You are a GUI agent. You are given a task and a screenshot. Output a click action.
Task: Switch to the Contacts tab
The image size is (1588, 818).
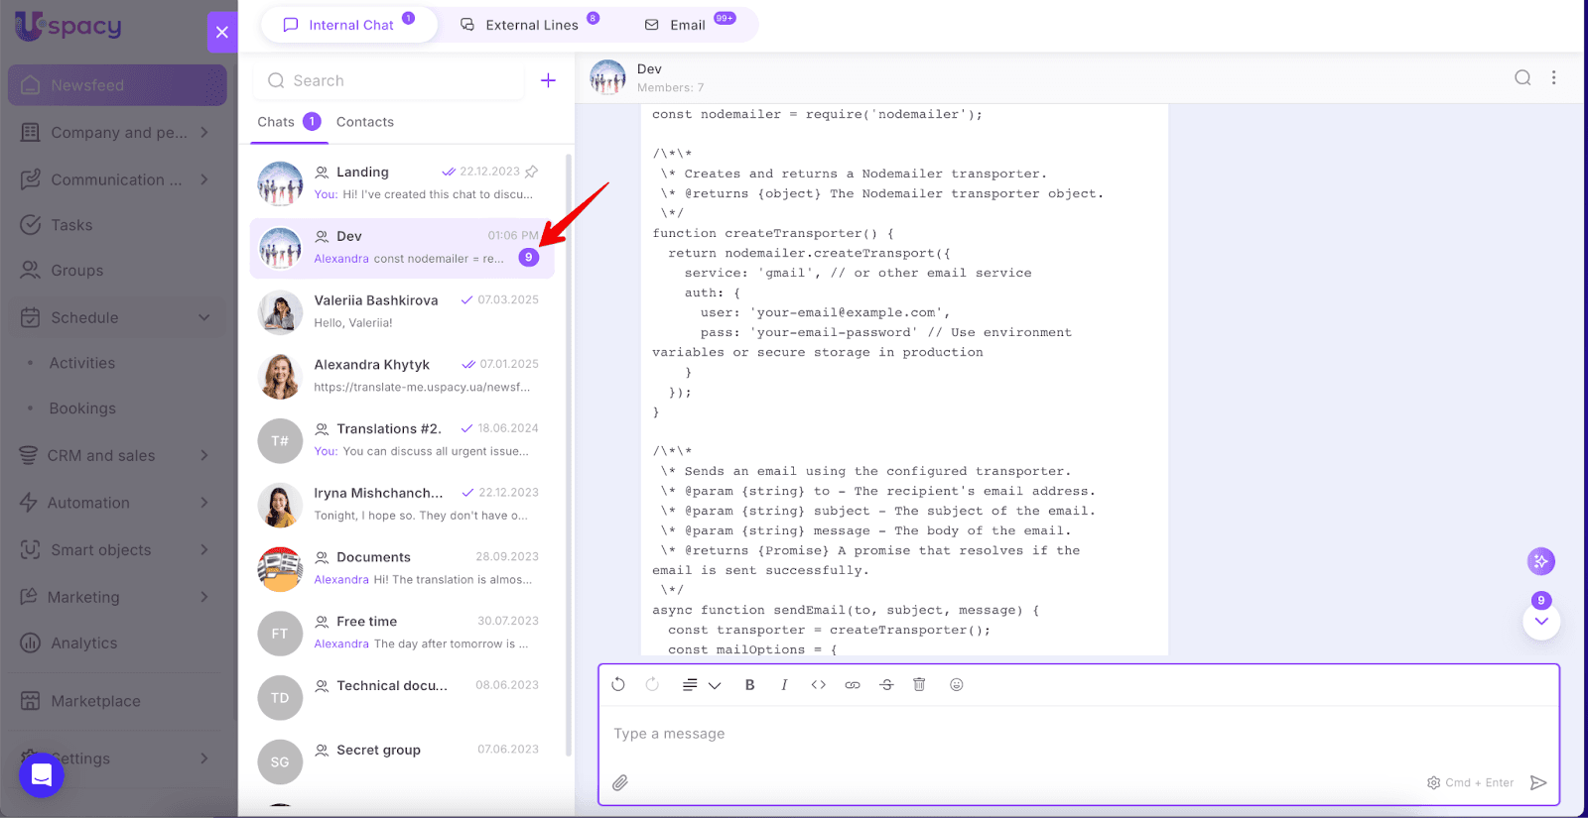coord(364,122)
